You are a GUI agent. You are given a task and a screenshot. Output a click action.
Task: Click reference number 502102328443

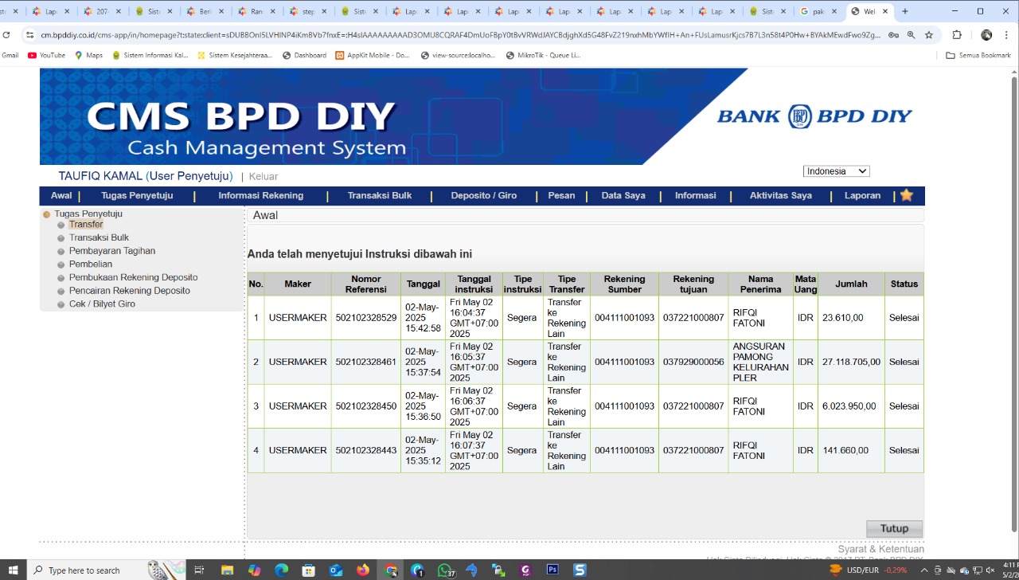366,450
